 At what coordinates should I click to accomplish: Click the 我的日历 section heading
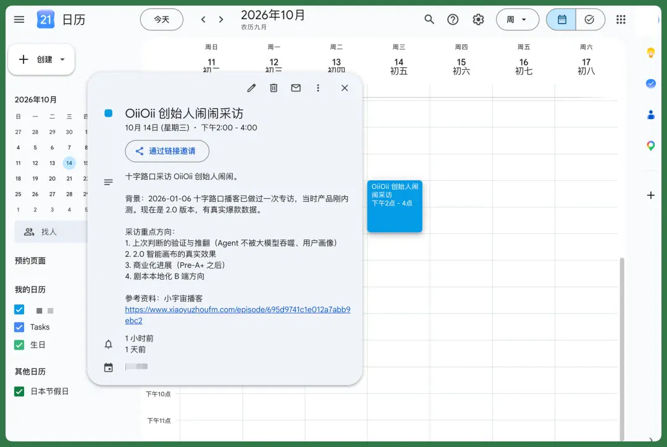[x=30, y=290]
